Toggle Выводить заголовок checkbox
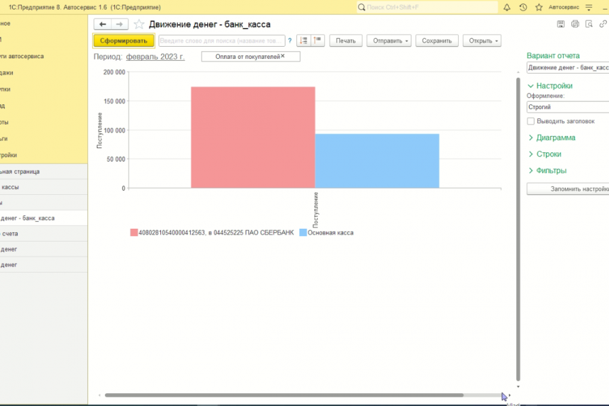 [x=531, y=121]
